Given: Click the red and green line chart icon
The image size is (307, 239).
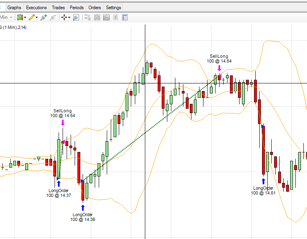Looking at the screenshot, I should [106, 17].
